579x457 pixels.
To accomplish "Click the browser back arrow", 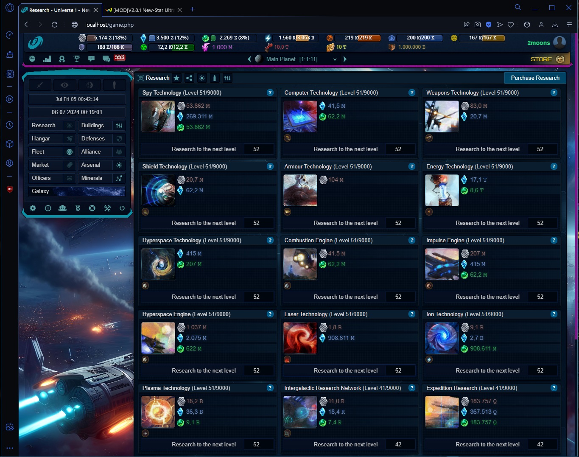I will point(26,25).
